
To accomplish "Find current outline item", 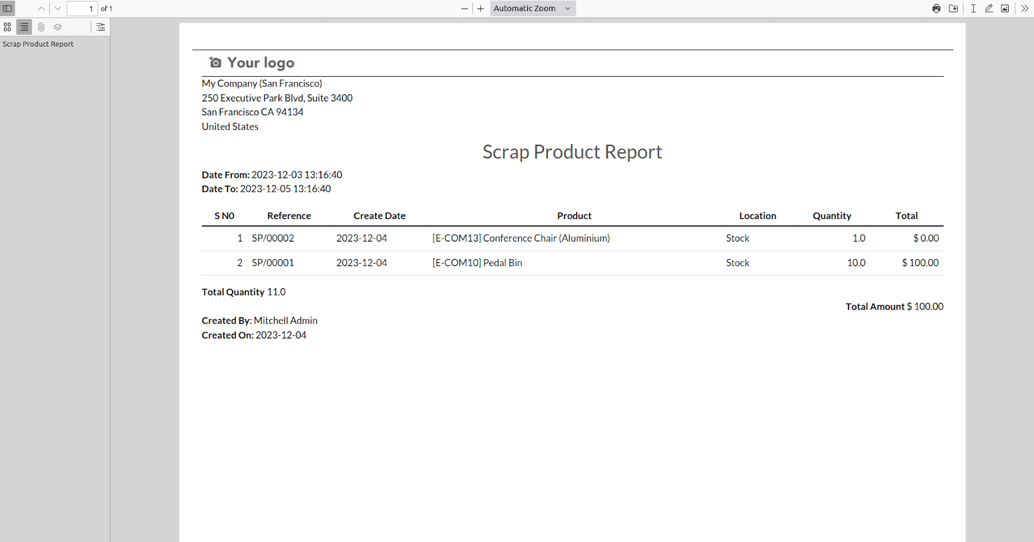I will click(100, 27).
